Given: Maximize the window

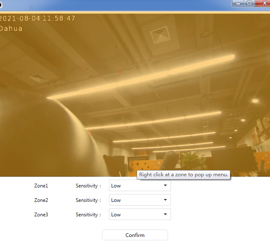Looking at the screenshot, I should coord(249,3).
